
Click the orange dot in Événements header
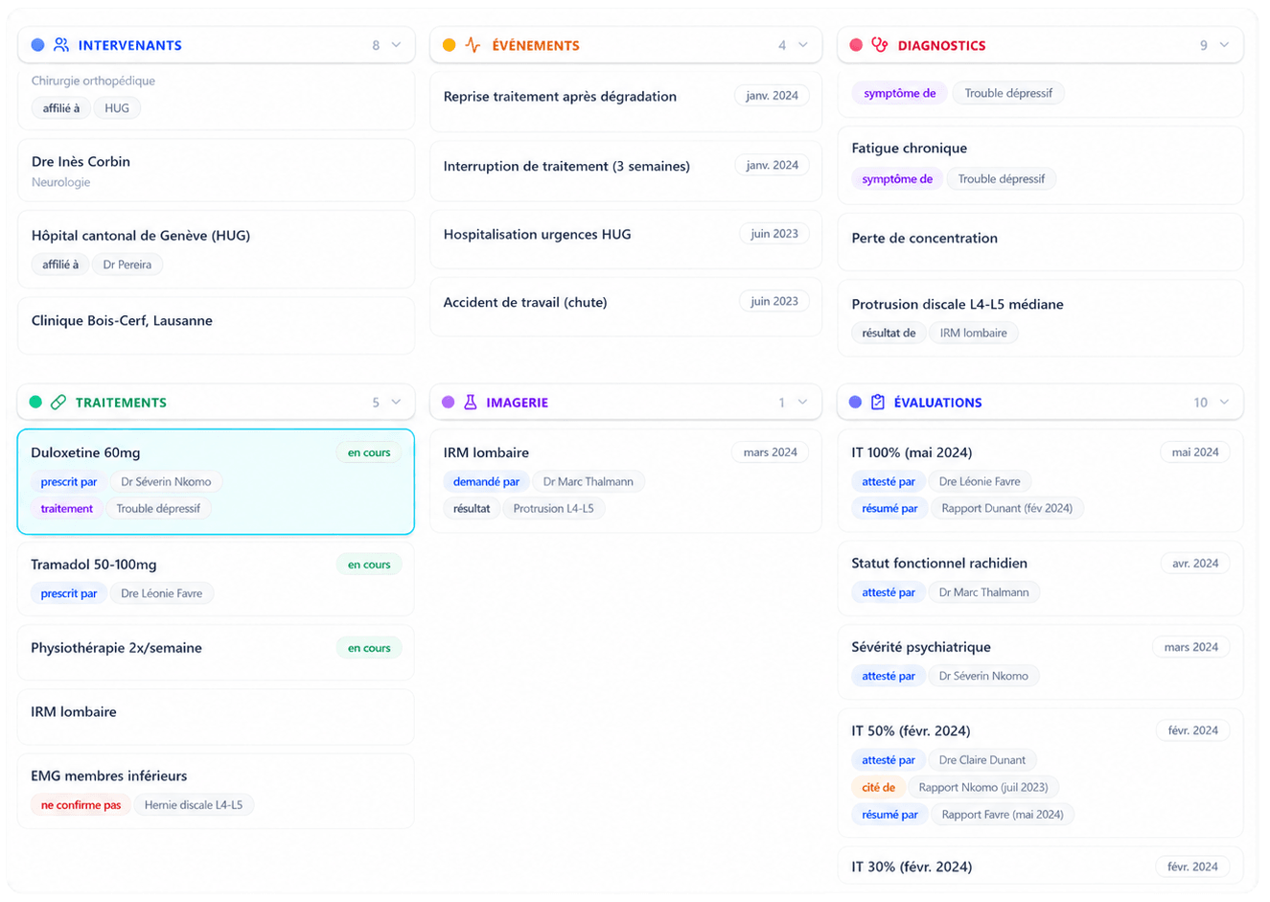pos(449,45)
